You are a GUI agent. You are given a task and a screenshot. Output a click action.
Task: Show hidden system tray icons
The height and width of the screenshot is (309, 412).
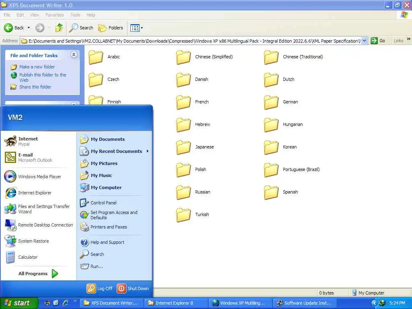[375, 303]
